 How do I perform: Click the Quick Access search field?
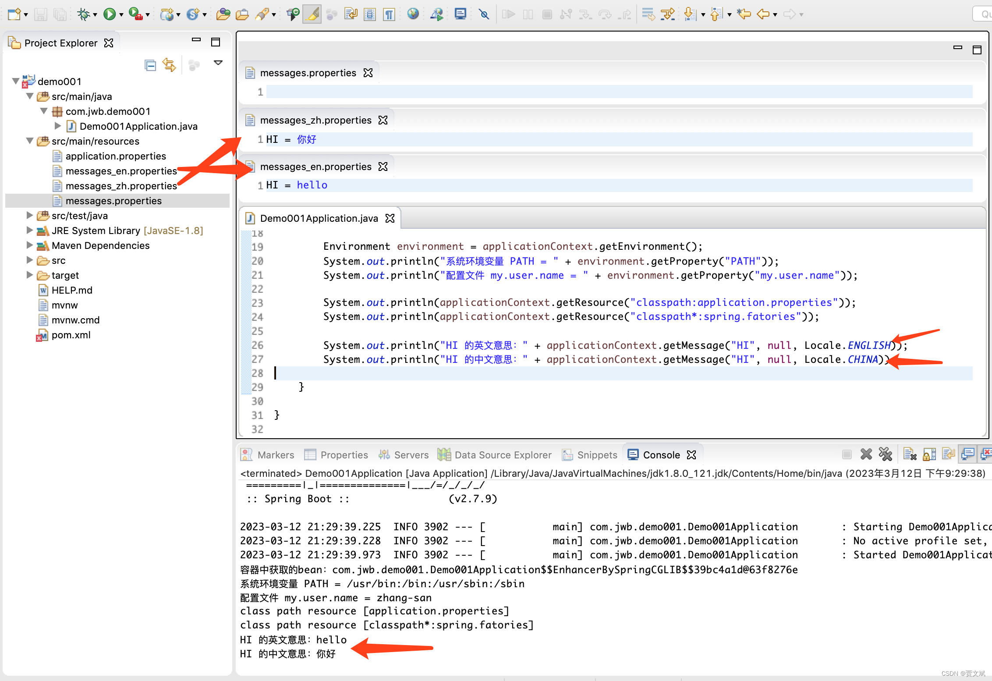tap(982, 14)
